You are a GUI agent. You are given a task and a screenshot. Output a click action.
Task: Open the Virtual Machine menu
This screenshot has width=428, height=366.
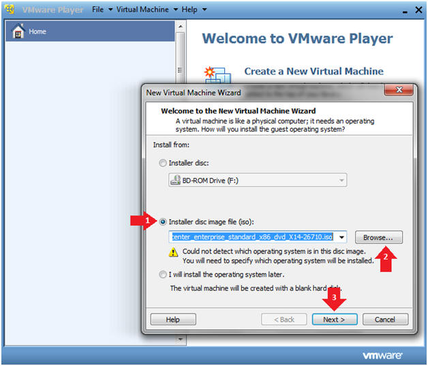coord(142,10)
